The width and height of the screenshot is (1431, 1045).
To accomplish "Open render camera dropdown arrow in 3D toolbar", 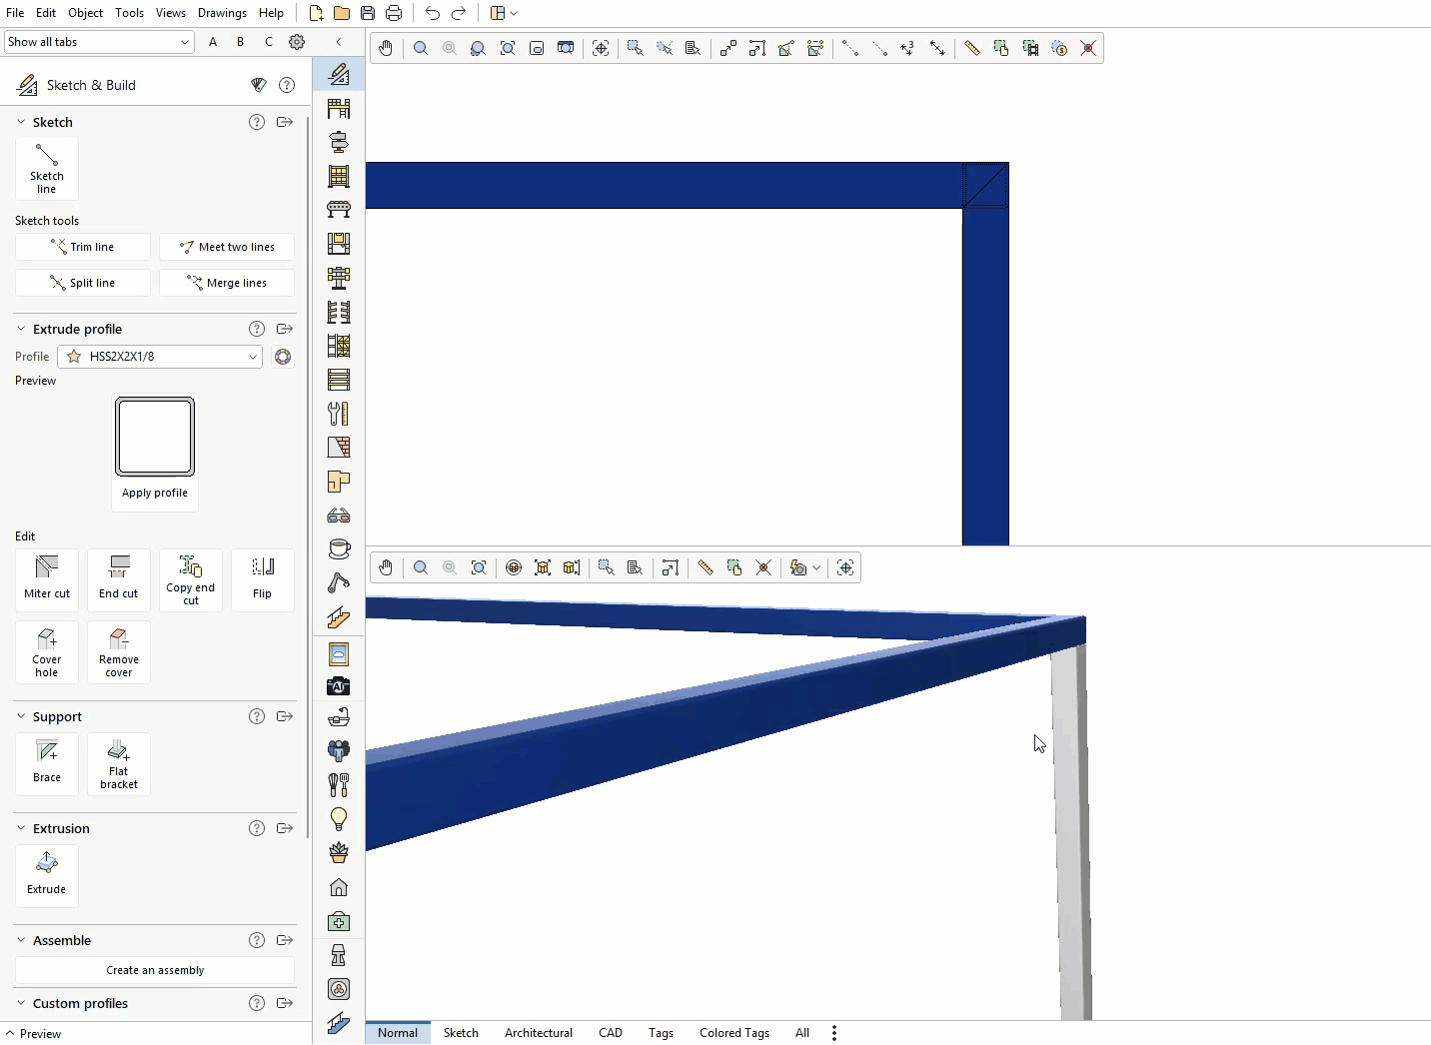I will point(816,567).
